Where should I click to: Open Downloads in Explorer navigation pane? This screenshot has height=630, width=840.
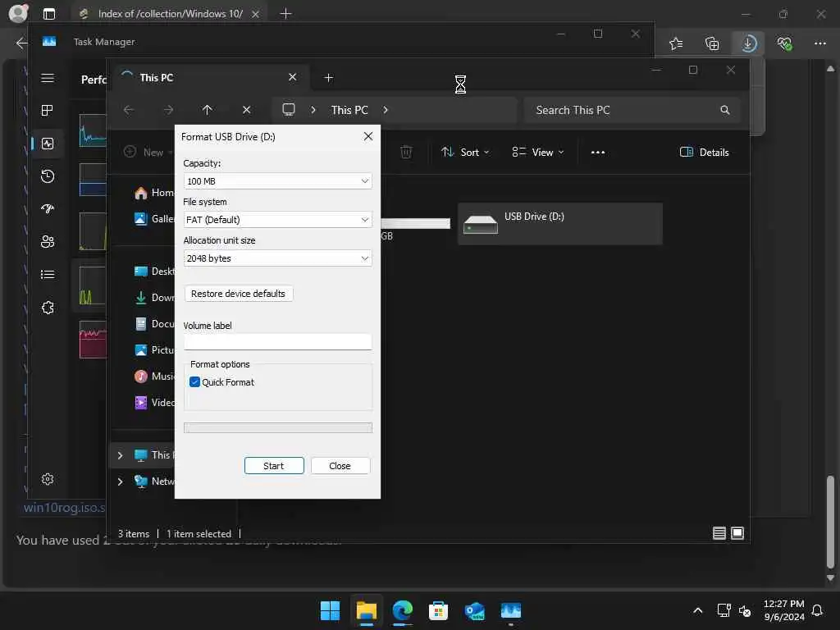(154, 297)
